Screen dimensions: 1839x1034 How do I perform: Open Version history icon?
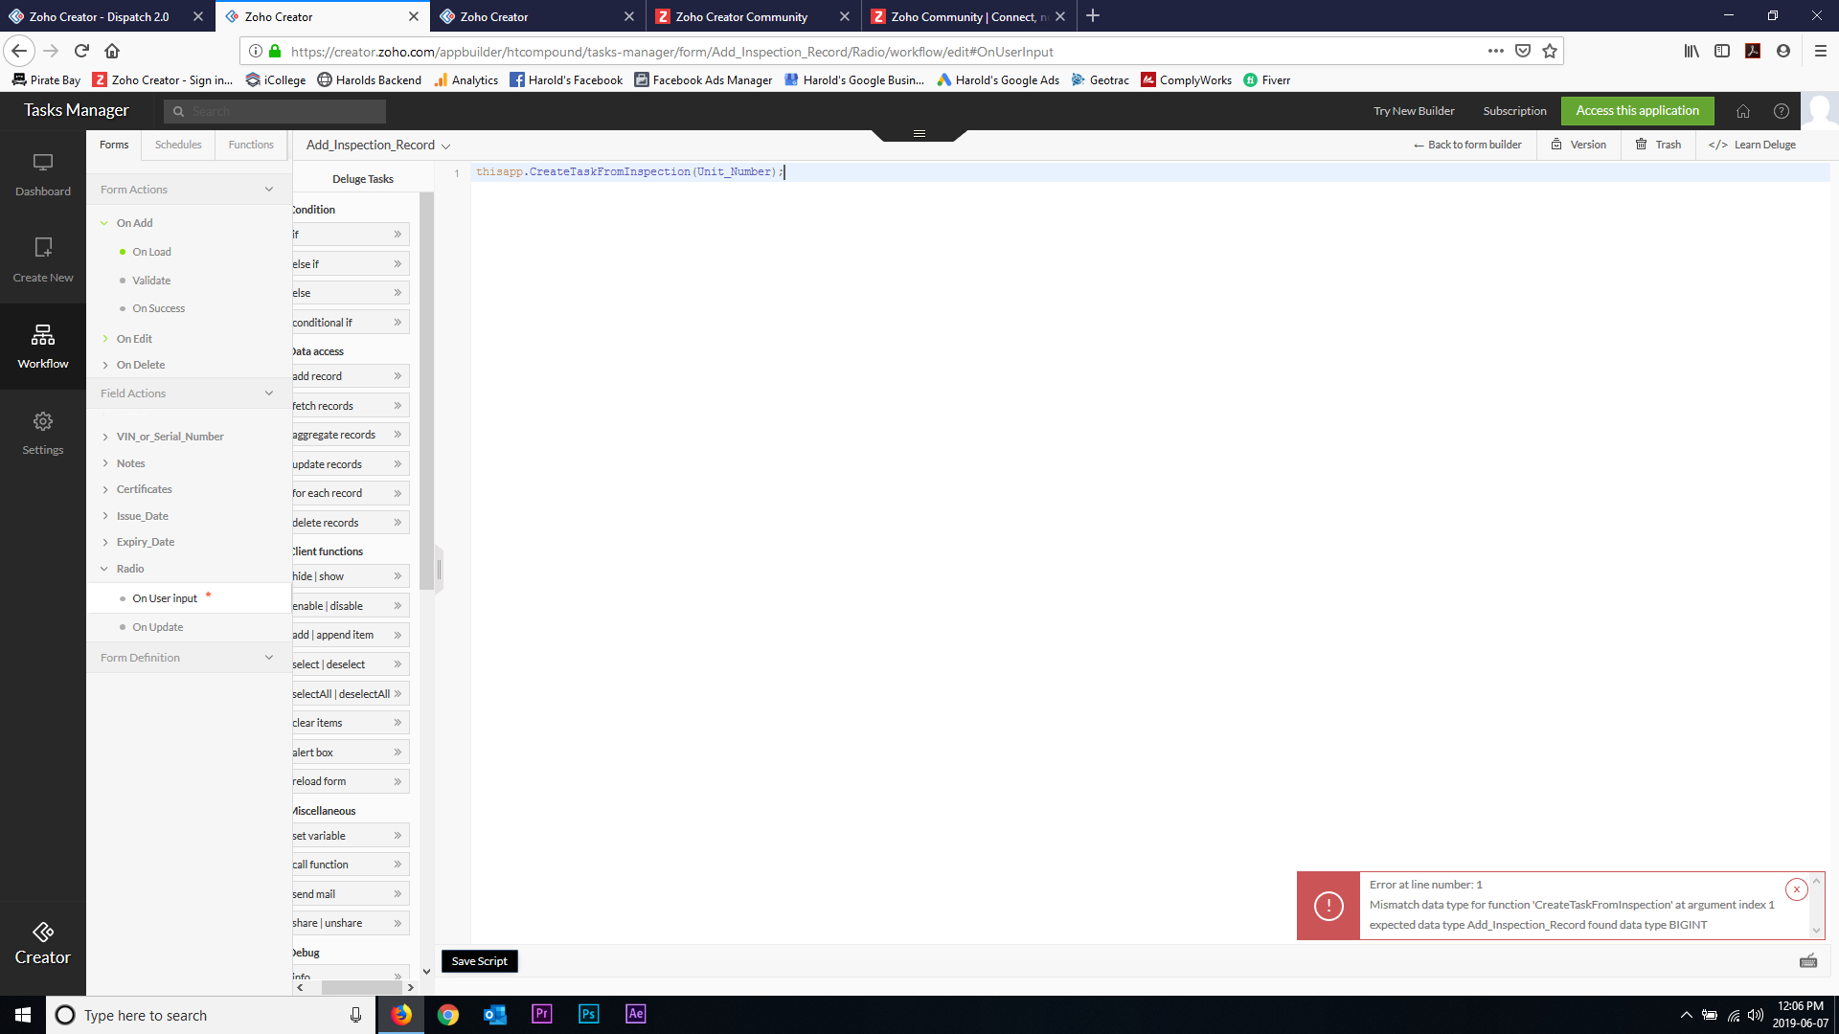pyautogui.click(x=1578, y=145)
